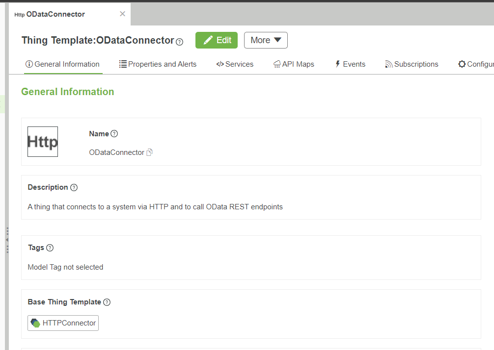This screenshot has height=350, width=494.
Task: Switch to the Properties and Alerts tab
Action: pos(158,64)
